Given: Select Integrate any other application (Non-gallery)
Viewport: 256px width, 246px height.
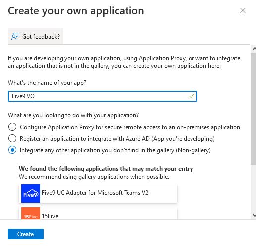Looking at the screenshot, I should click(x=12, y=150).
